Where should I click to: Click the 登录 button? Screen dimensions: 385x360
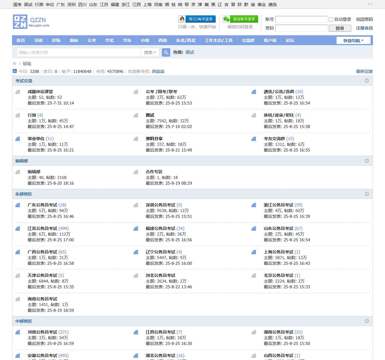(340, 28)
